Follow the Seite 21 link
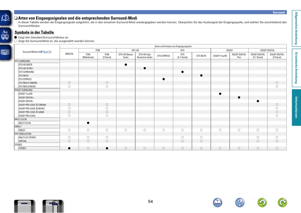Viewport: 301px width, 213px height. (47, 52)
